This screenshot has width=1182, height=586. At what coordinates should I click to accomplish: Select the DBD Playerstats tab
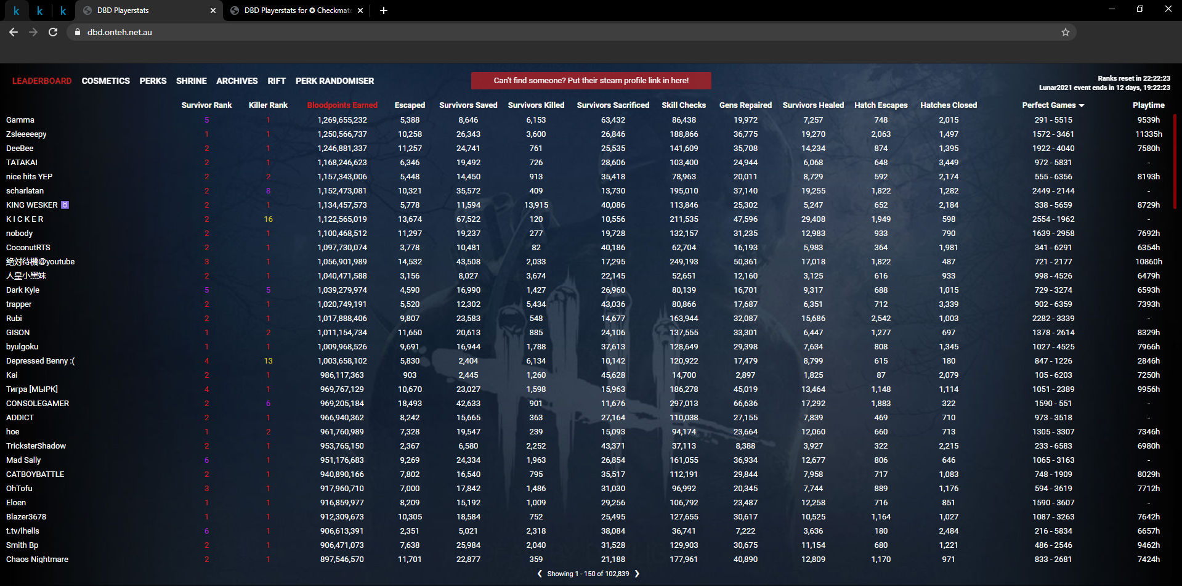coord(149,10)
